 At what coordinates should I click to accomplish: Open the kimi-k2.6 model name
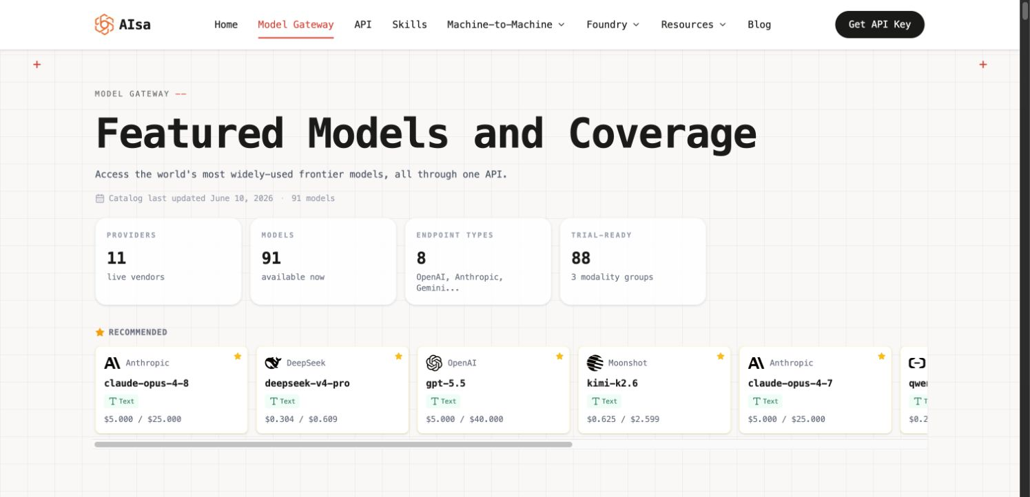point(612,383)
